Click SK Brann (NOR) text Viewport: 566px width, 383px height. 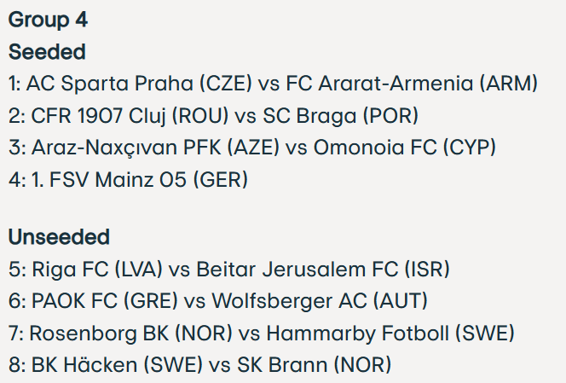314,364
